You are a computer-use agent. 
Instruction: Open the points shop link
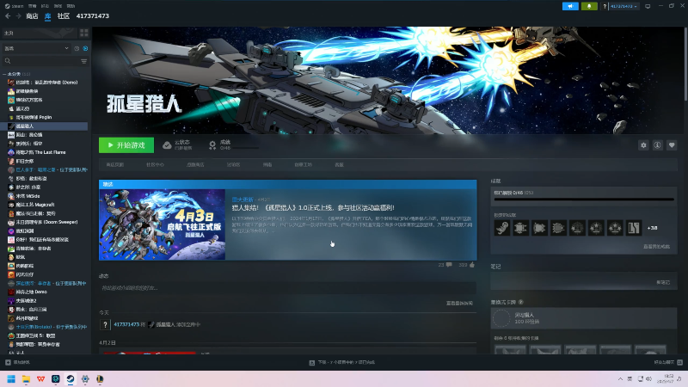click(195, 164)
